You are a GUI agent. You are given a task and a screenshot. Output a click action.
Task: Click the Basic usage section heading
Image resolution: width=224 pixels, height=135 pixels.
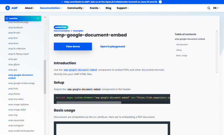pos(64,110)
